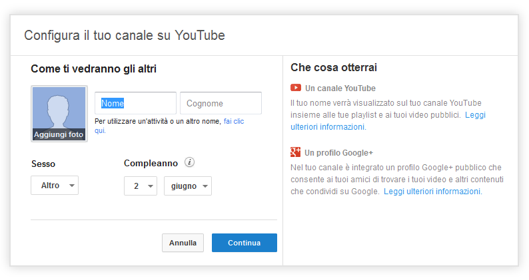Follow the 'fai clic qui' link
The image size is (529, 280).
tap(234, 121)
